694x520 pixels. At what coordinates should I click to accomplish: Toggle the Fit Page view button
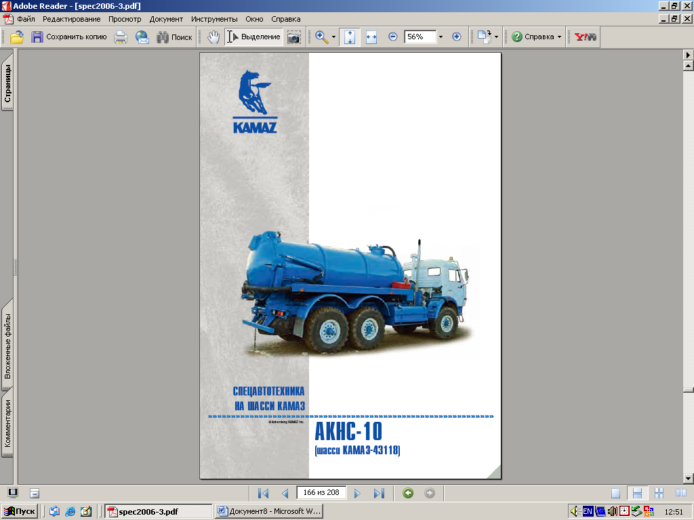[350, 37]
